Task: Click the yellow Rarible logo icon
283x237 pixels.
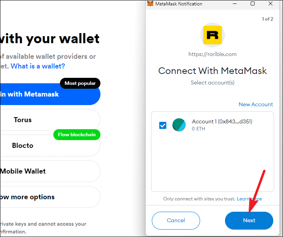Action: click(213, 35)
